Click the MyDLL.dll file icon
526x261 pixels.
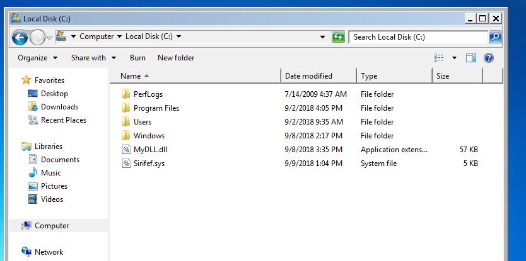(126, 149)
